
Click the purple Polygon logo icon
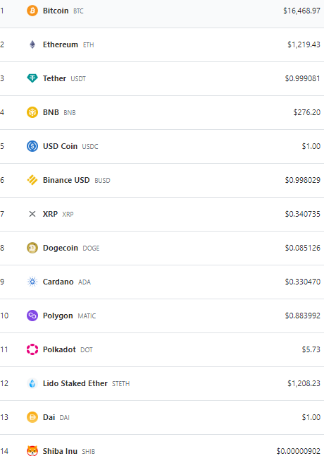coord(32,316)
